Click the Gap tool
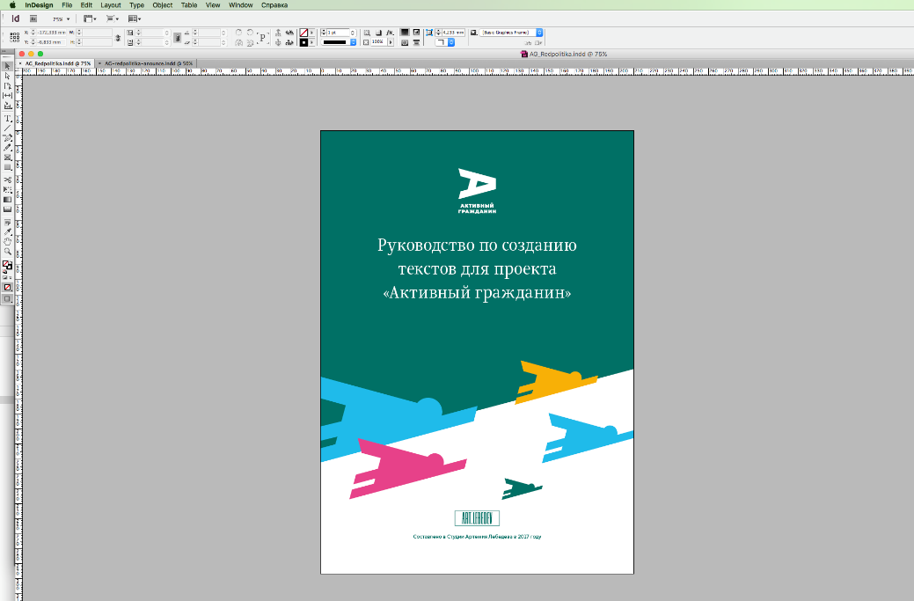 pos(8,96)
